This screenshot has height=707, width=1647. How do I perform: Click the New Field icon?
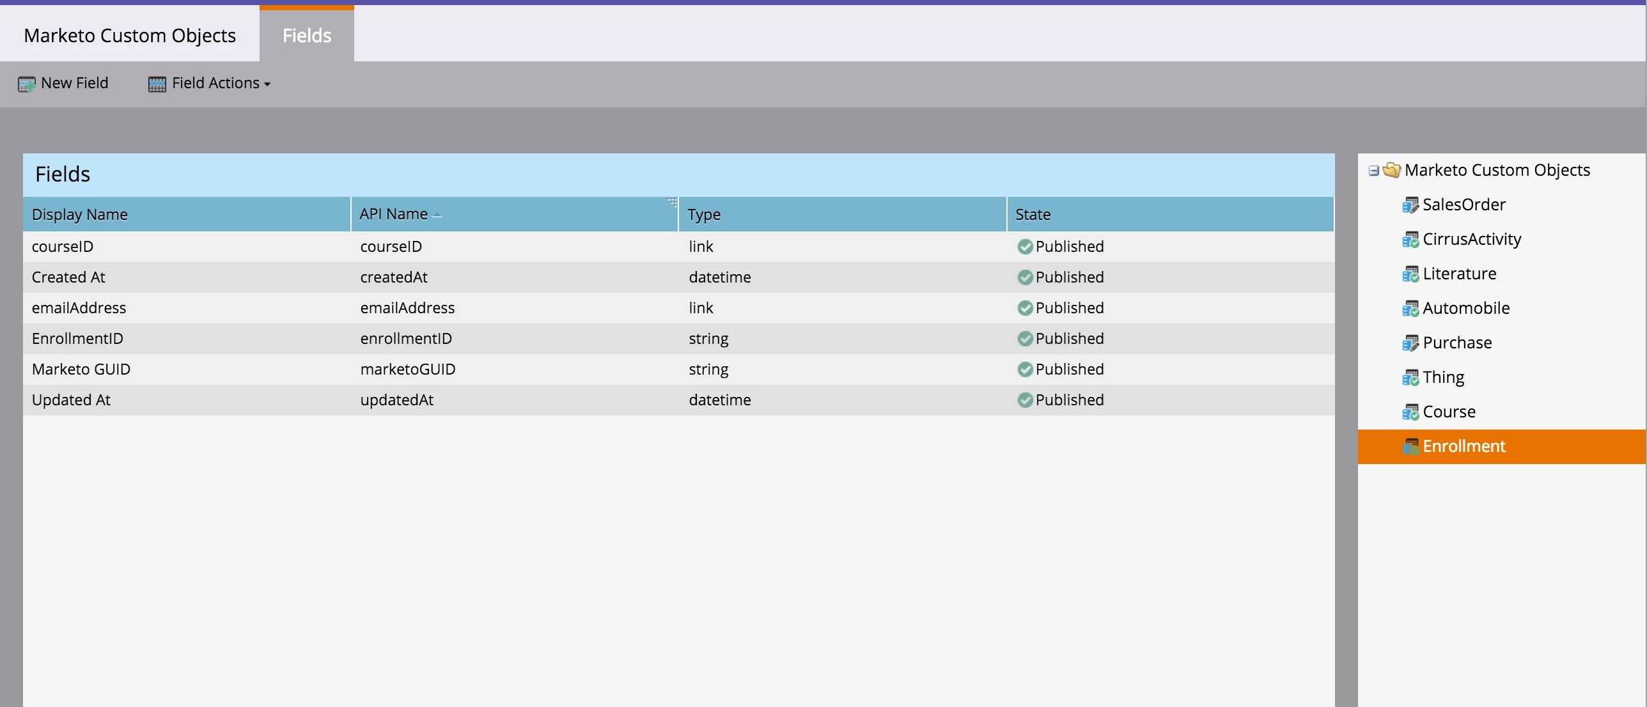tap(26, 84)
